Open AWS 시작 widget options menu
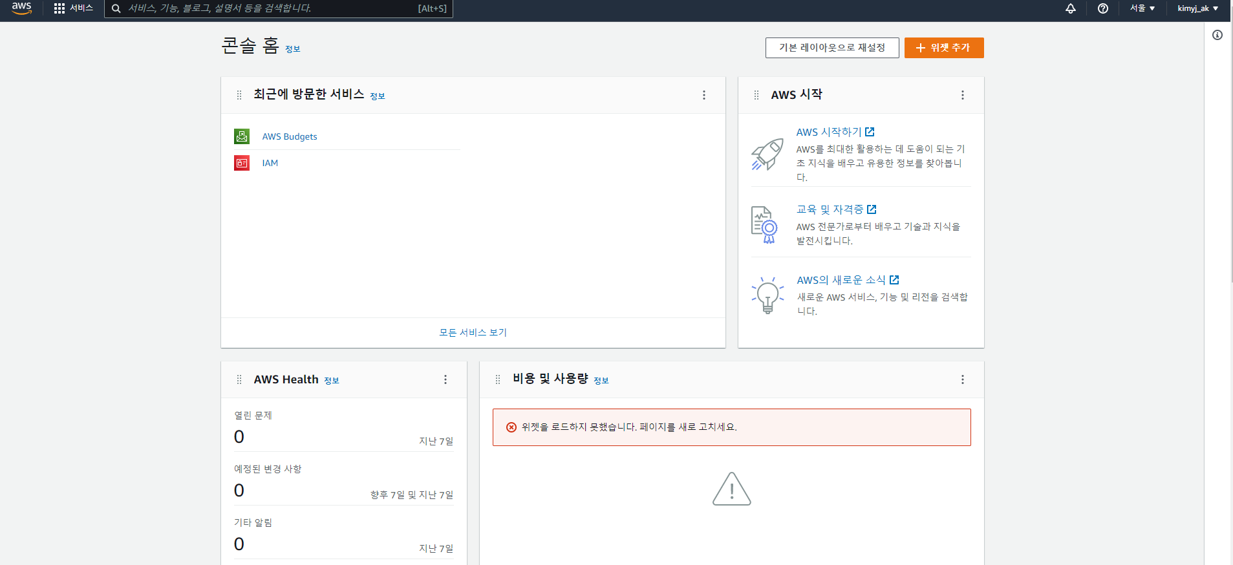Image resolution: width=1233 pixels, height=565 pixels. coord(963,95)
